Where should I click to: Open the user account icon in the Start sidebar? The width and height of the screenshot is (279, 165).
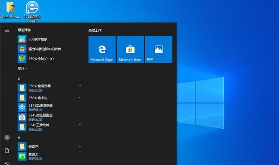tap(7, 137)
